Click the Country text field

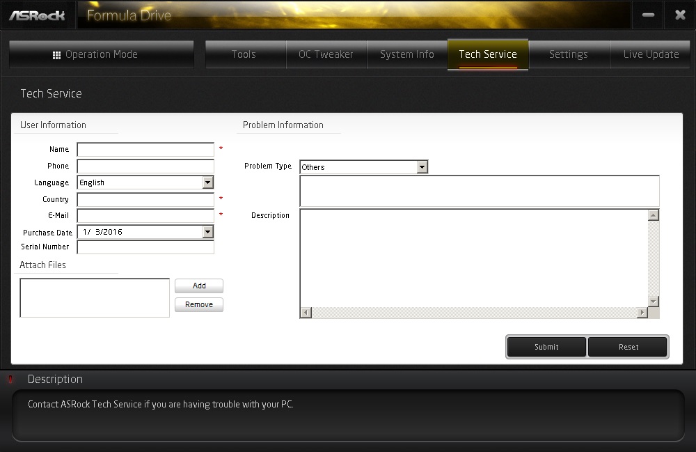pyautogui.click(x=145, y=199)
